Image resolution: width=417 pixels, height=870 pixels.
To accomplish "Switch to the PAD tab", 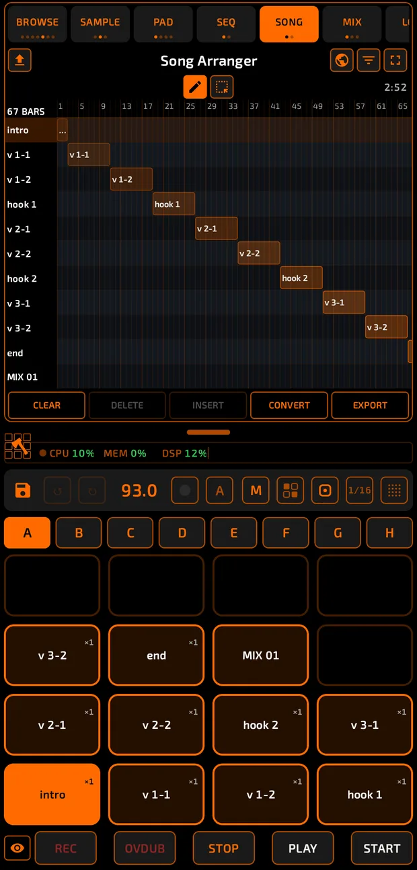I will [x=163, y=24].
